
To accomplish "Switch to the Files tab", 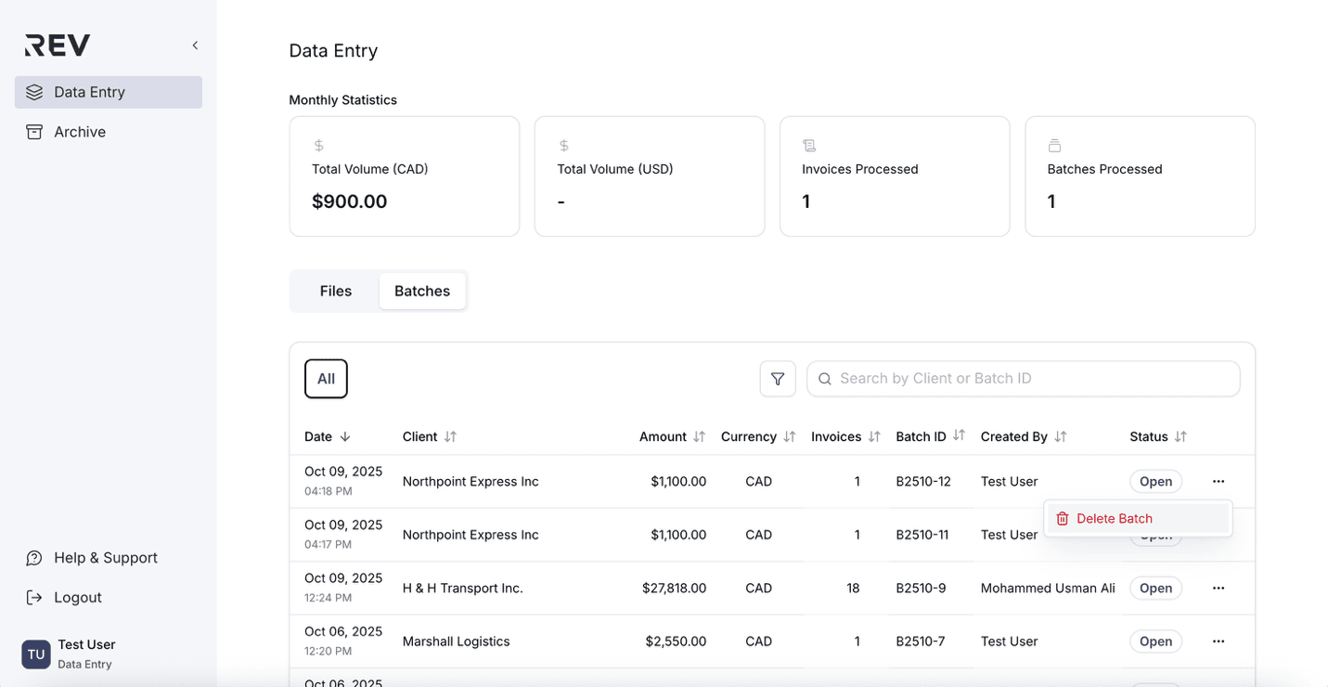I will click(335, 291).
